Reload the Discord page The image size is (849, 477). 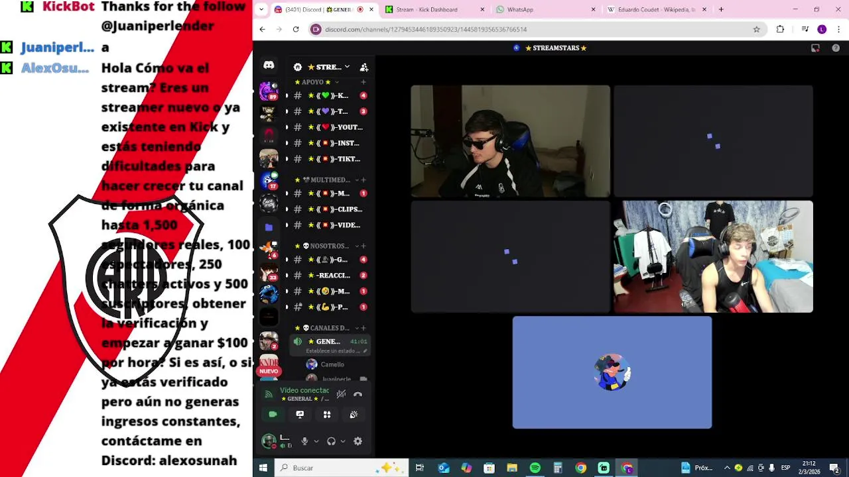(x=296, y=29)
